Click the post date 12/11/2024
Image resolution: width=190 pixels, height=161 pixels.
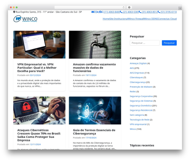[x=35, y=144]
